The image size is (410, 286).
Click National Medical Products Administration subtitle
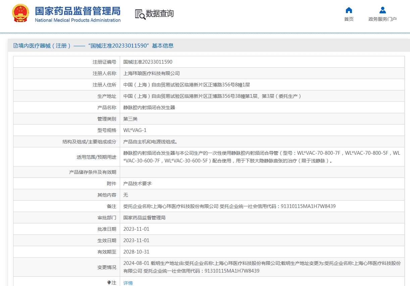[x=78, y=20]
